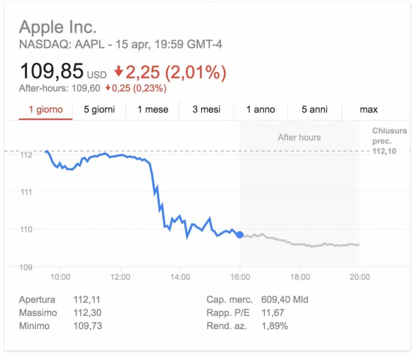Switch to the 5 giorni range

click(x=99, y=110)
